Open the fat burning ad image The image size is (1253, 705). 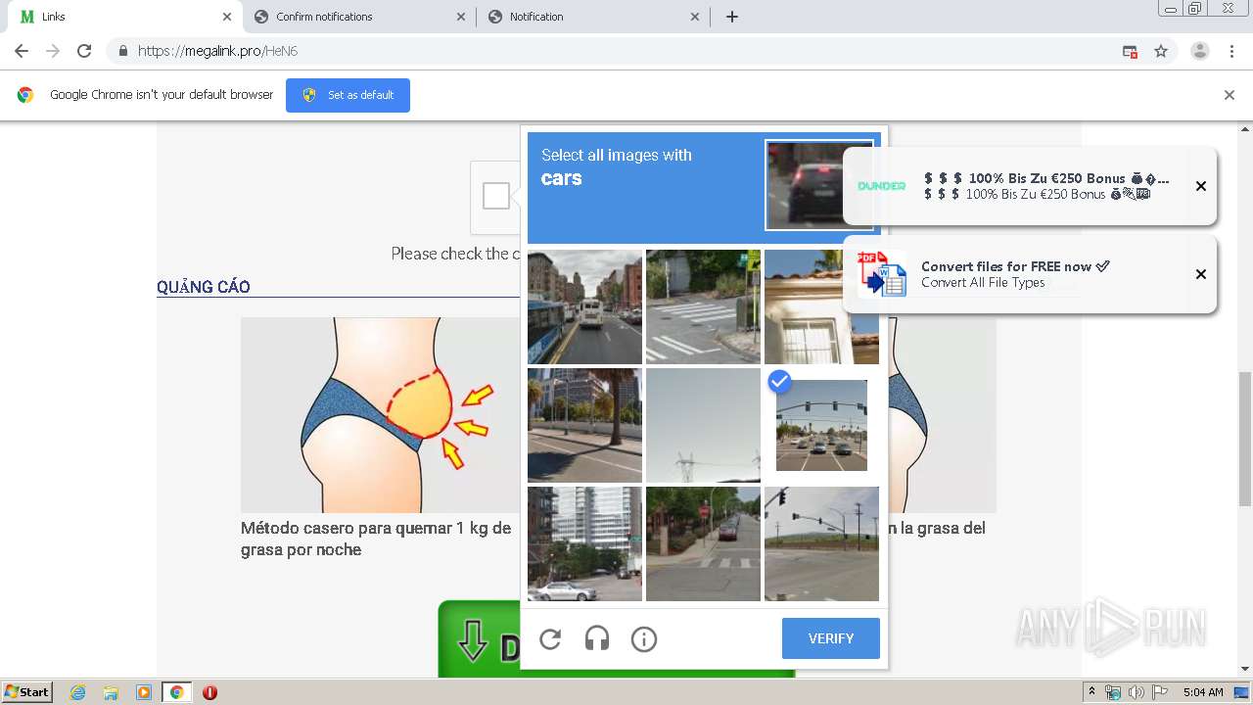coord(381,415)
